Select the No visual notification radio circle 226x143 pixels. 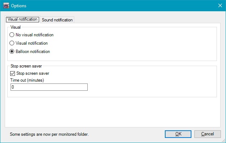coord(12,35)
